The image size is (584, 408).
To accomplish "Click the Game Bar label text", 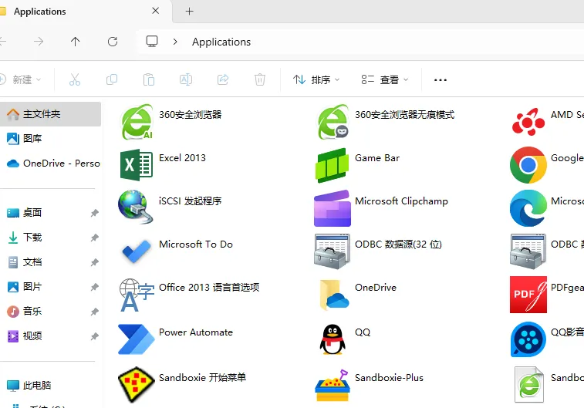I will click(377, 158).
